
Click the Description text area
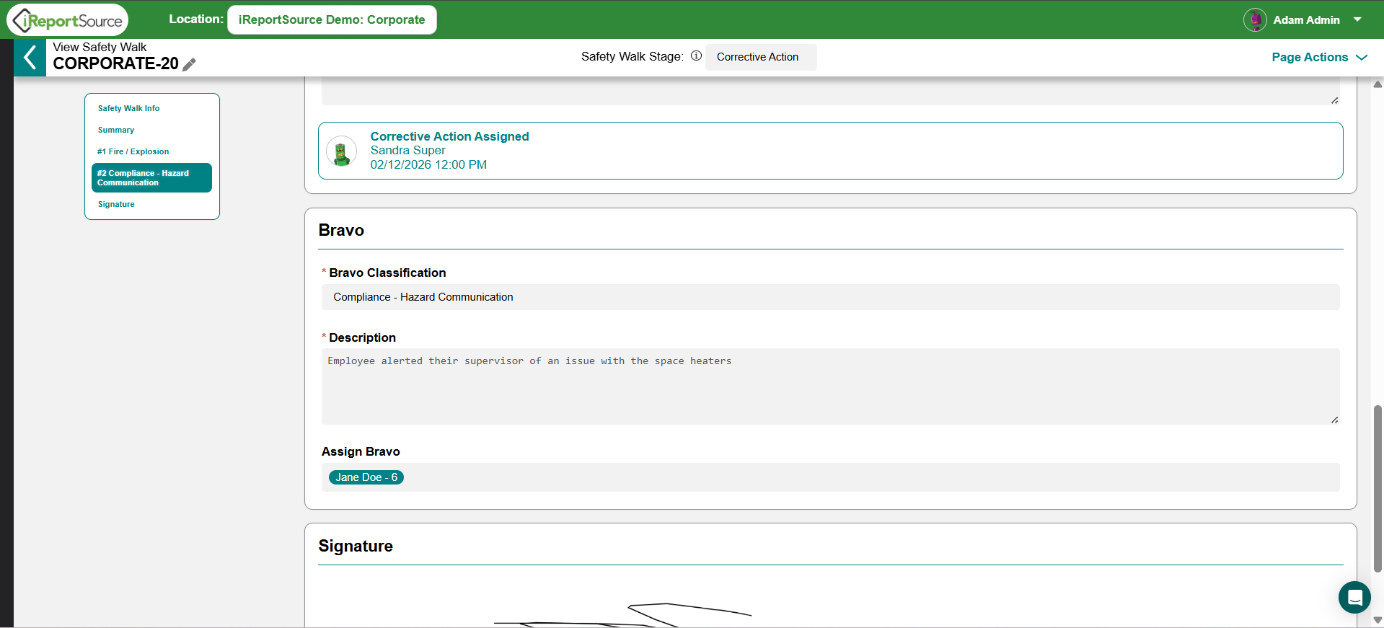click(x=830, y=386)
